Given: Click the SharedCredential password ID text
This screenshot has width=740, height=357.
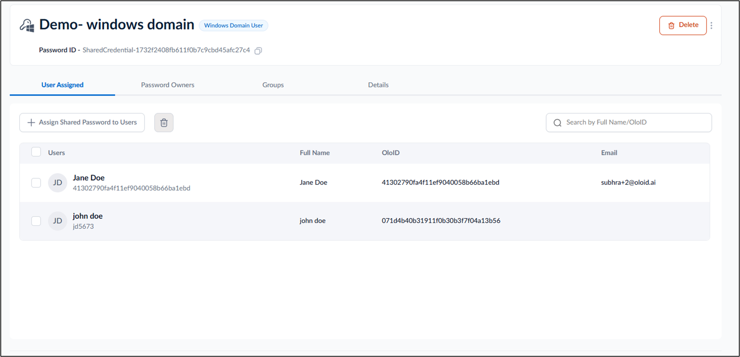Looking at the screenshot, I should point(166,50).
